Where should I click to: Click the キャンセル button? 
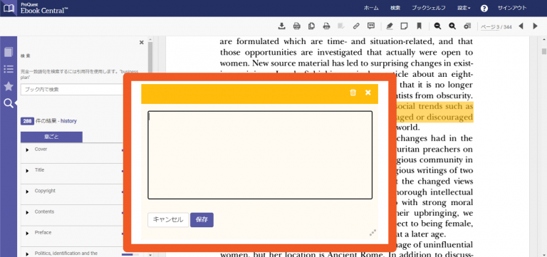coord(168,220)
